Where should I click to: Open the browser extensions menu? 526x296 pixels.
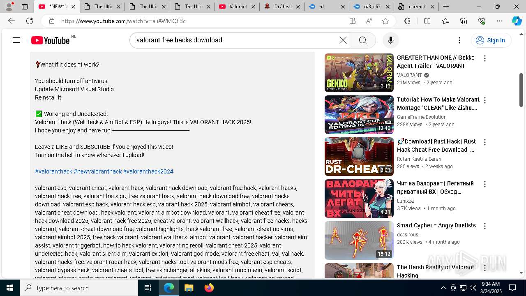[x=407, y=21]
